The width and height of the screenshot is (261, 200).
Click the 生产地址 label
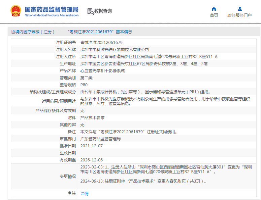coord(68,63)
